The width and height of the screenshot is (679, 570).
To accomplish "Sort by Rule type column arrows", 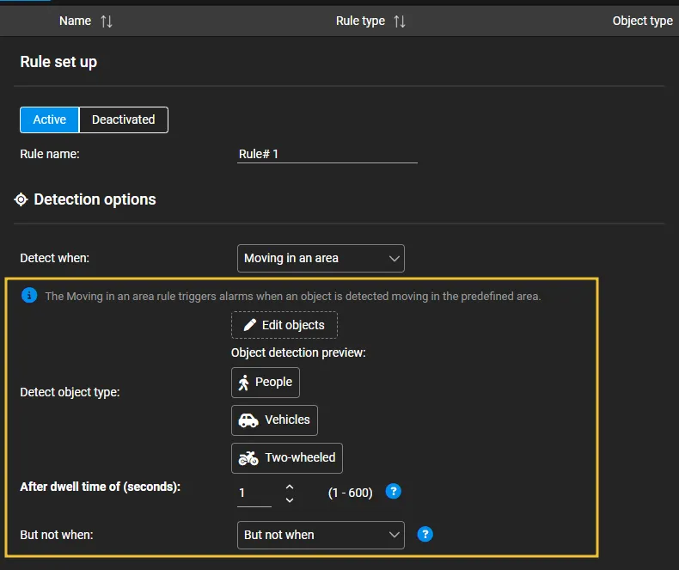I will [x=400, y=21].
